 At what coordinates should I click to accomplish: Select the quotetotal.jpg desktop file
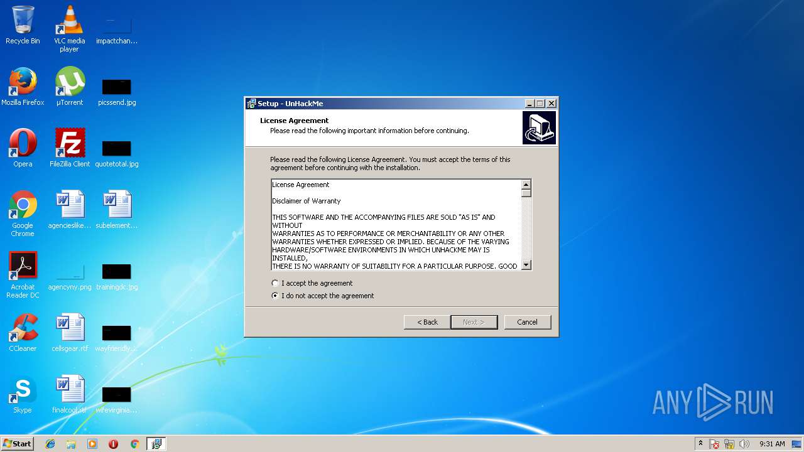(x=117, y=153)
